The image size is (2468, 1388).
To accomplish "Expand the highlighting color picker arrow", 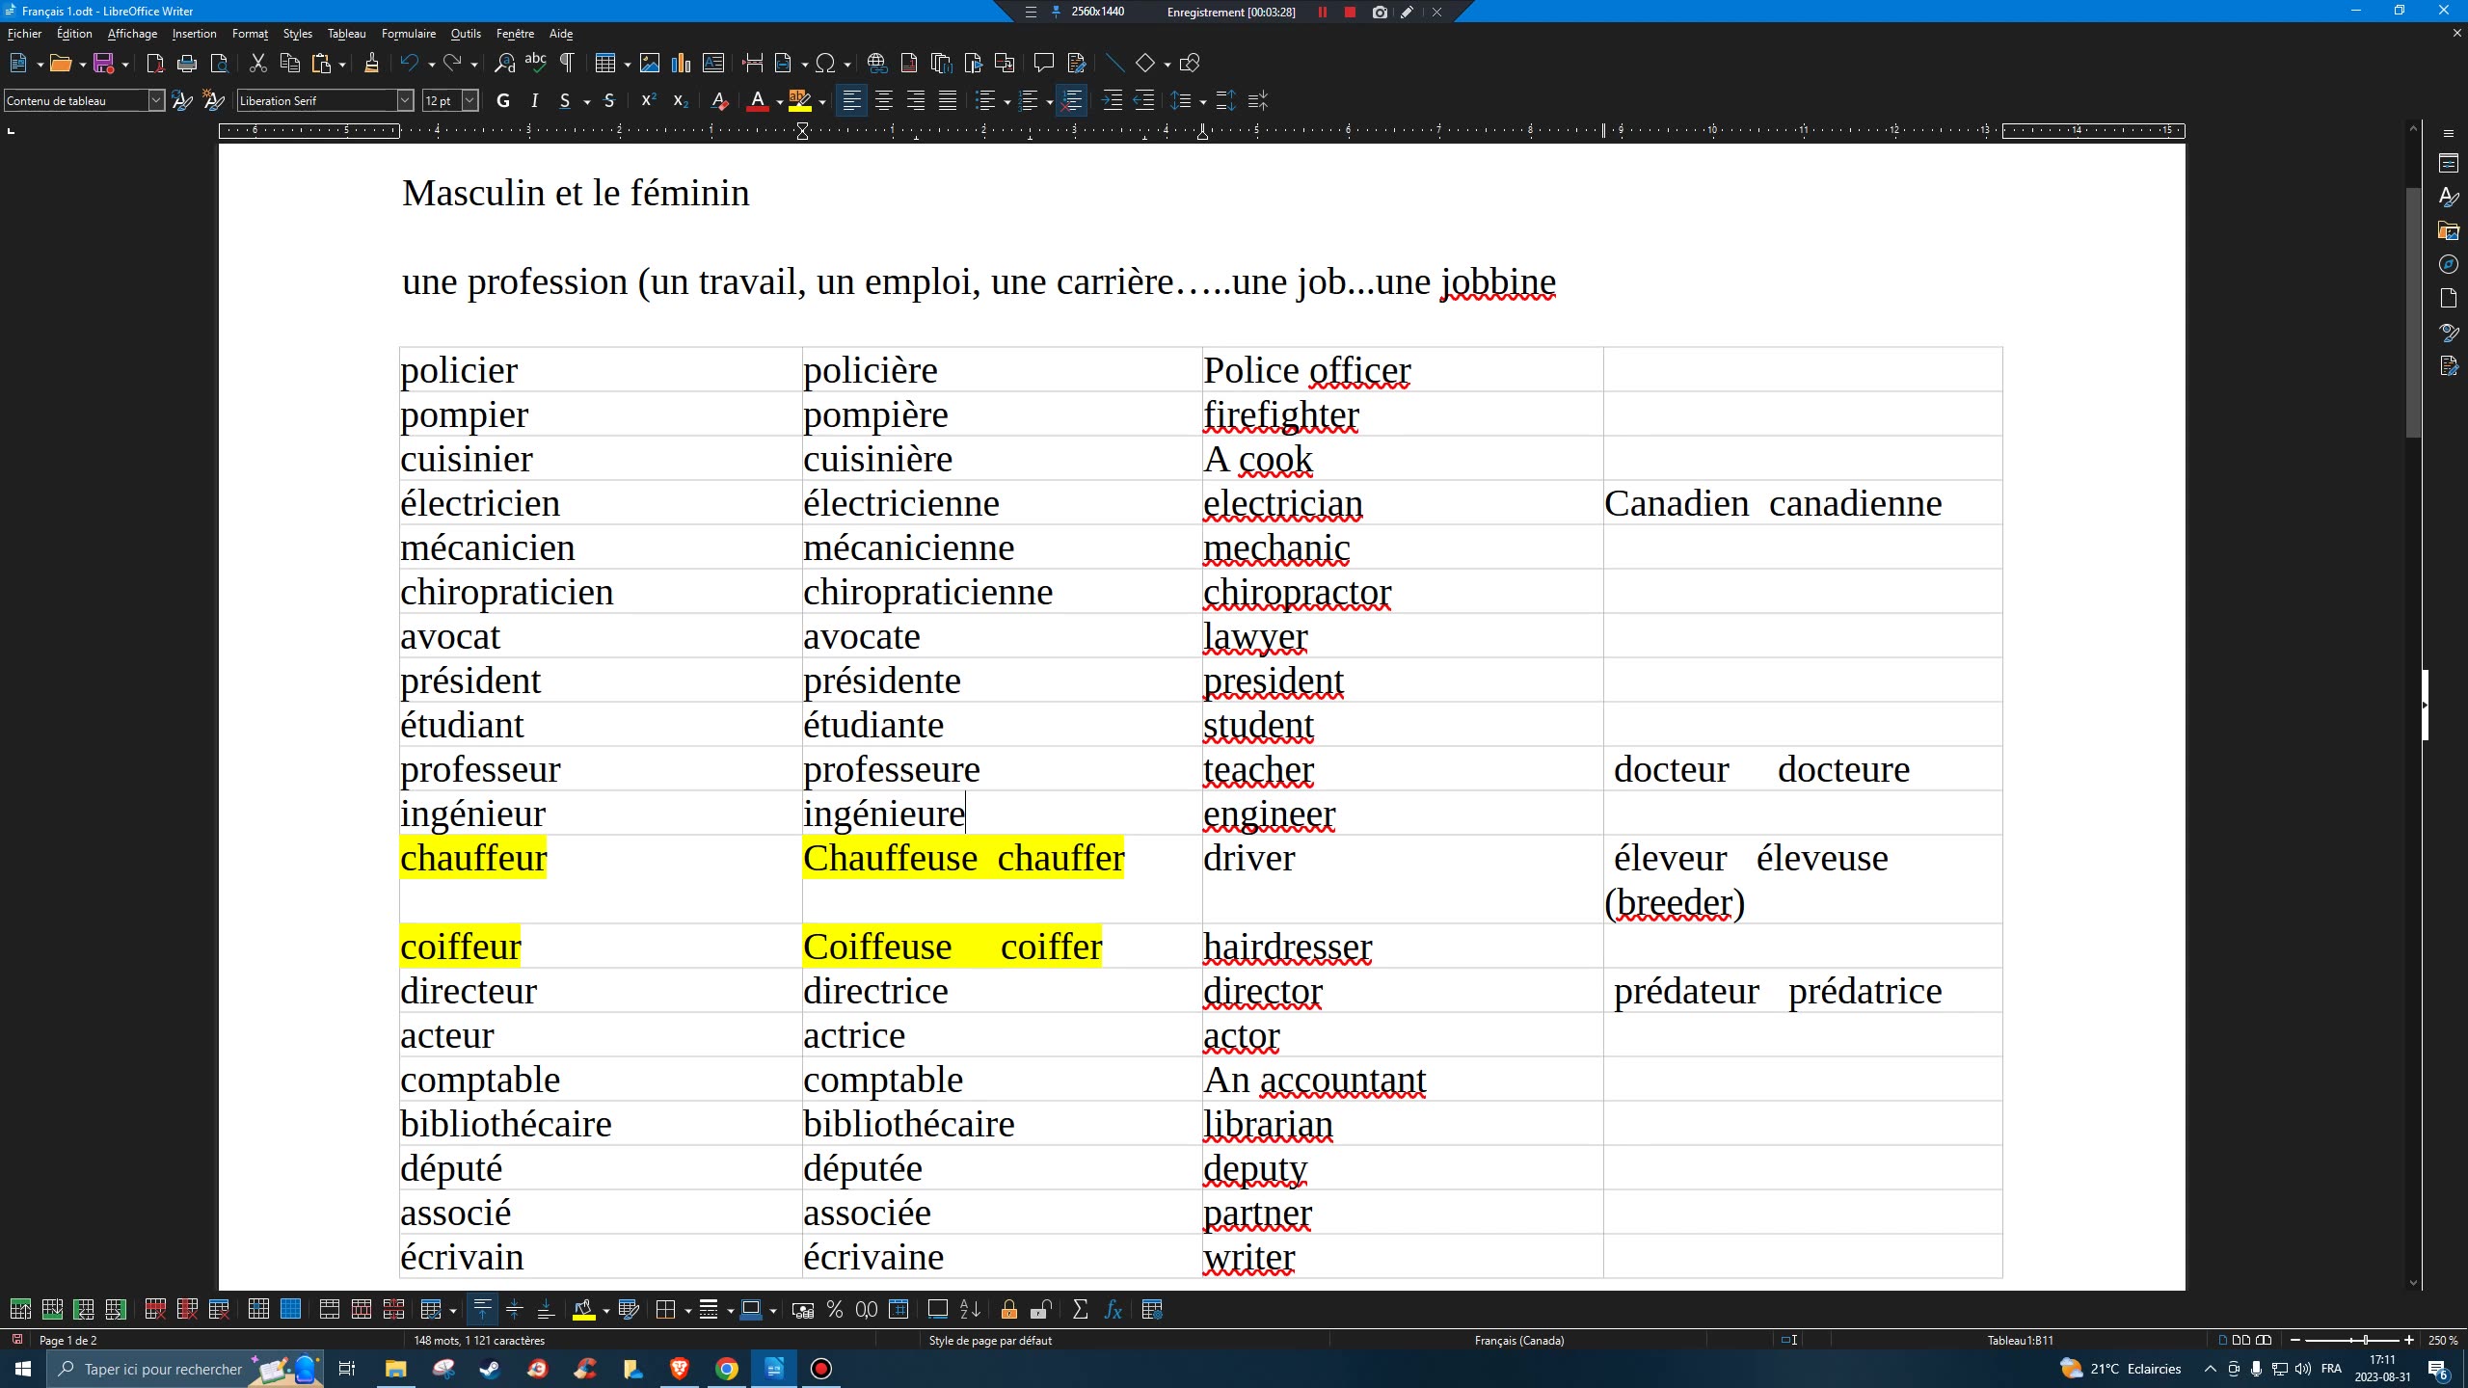I will [x=820, y=100].
